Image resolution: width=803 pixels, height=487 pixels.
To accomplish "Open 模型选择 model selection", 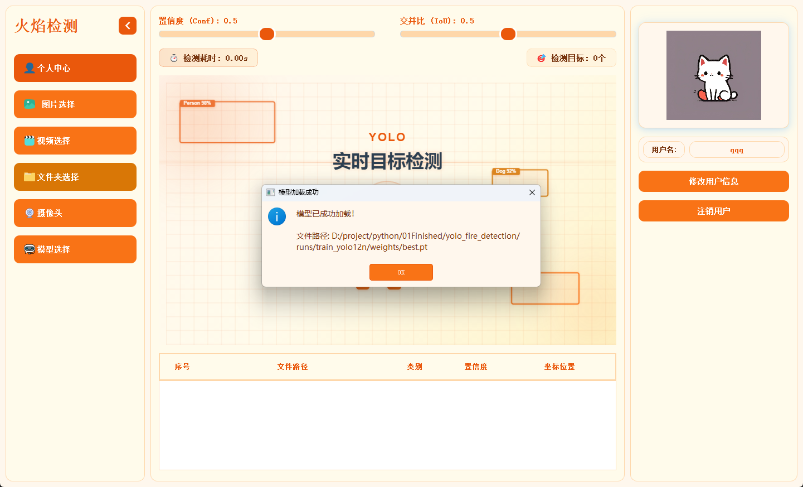I will [x=75, y=249].
